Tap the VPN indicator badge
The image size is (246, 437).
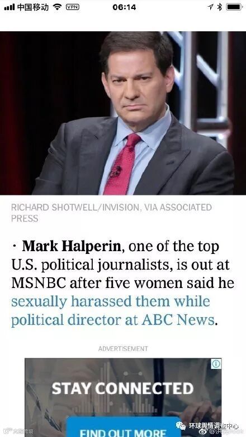(73, 7)
